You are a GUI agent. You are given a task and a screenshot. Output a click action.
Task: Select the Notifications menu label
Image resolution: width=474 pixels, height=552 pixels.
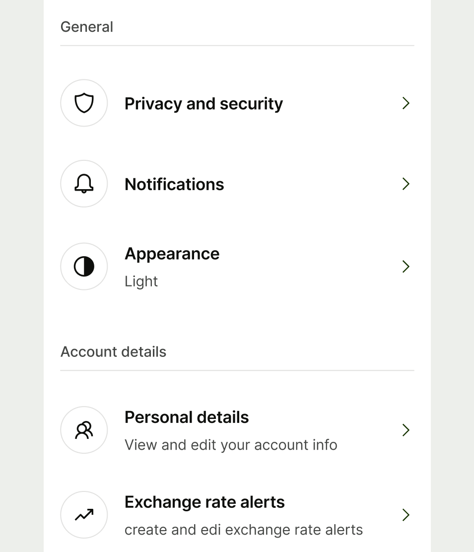tap(174, 184)
